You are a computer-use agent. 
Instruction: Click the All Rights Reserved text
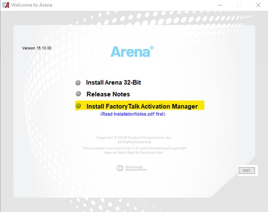point(134,142)
